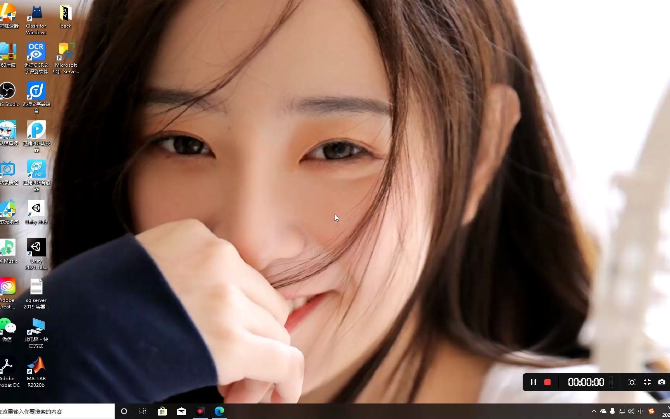Open Task View on the taskbar
This screenshot has width=670, height=419.
pos(143,411)
